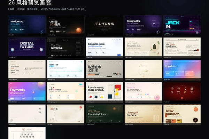Screen dimensions: 209x139
Task: Click the 'liquid_glass' caption label
Action: tap(167, 80)
